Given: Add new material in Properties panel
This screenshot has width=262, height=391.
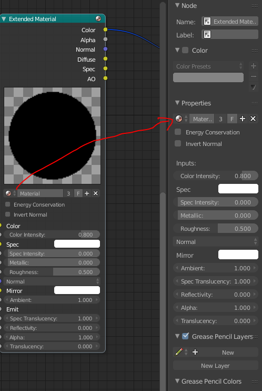Looking at the screenshot, I should 243,119.
